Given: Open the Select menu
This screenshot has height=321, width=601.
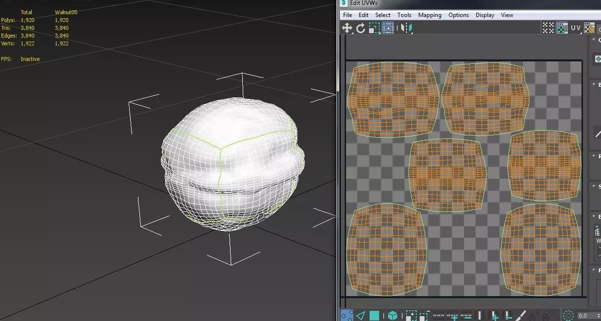Looking at the screenshot, I should [383, 15].
